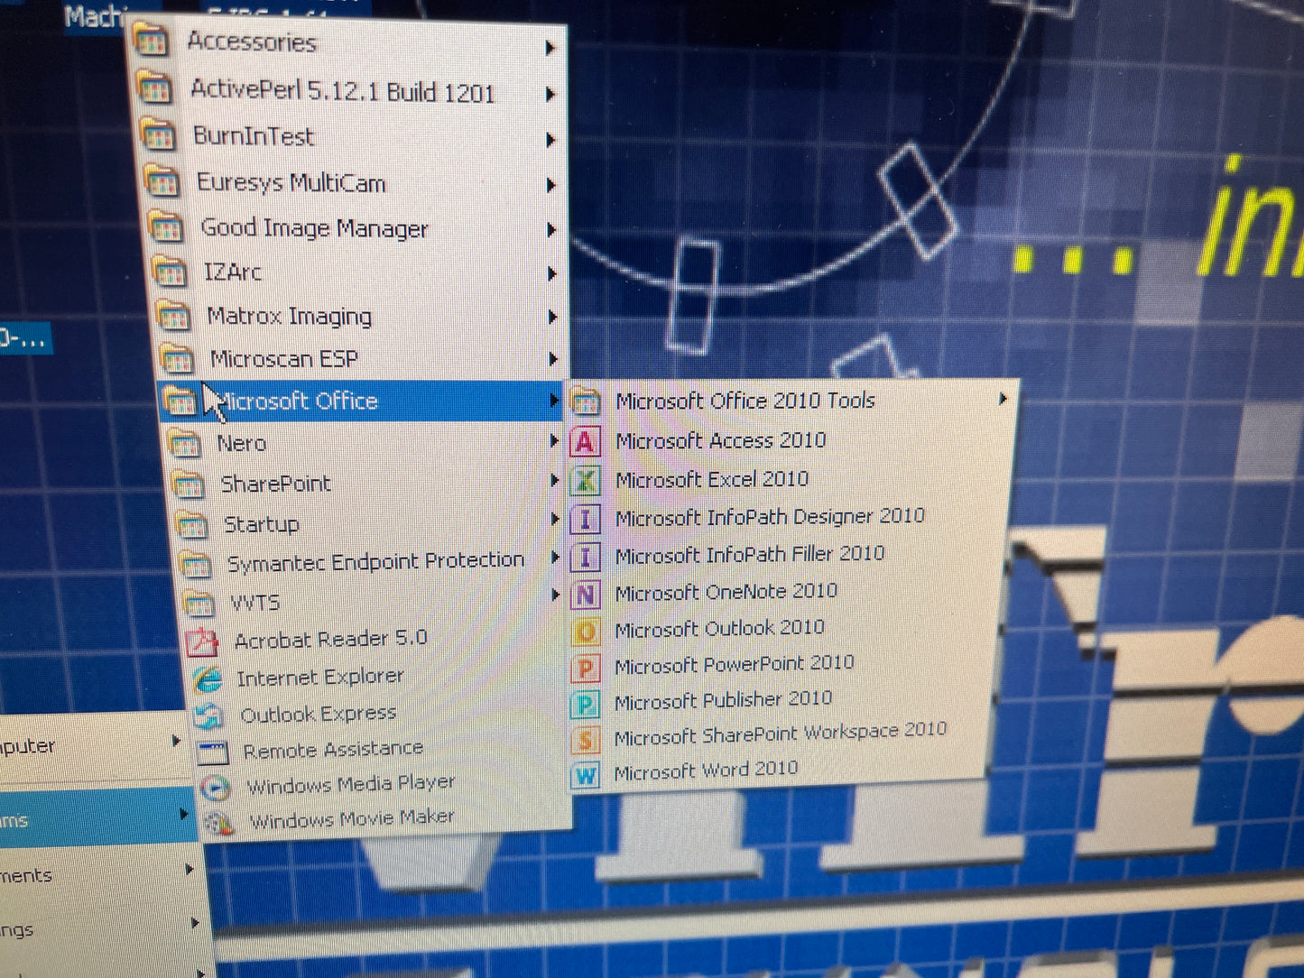Open the Nero program folder

point(241,444)
